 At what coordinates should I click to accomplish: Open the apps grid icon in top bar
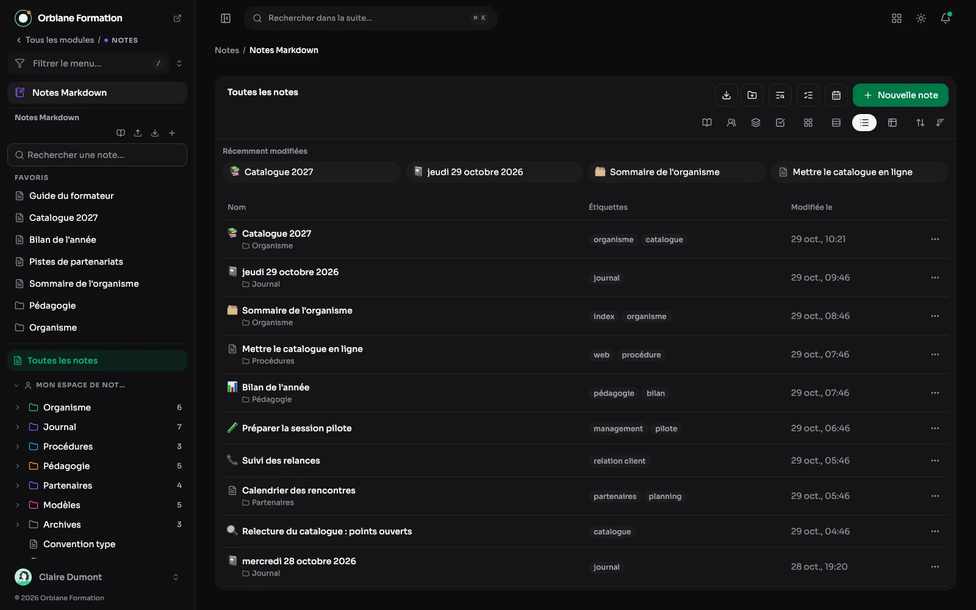[897, 18]
